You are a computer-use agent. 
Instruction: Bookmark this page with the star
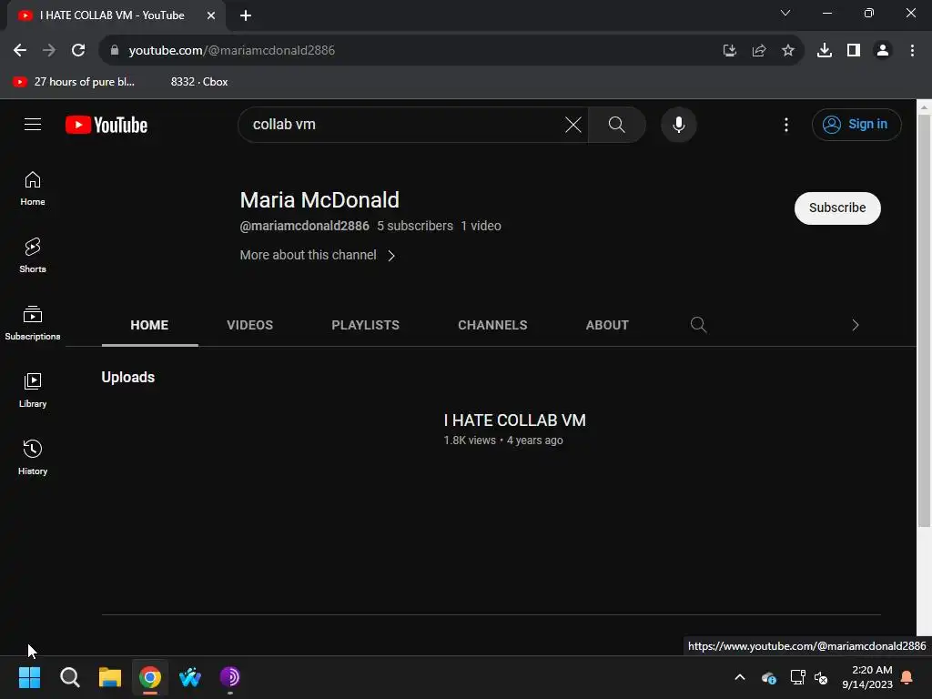point(788,51)
